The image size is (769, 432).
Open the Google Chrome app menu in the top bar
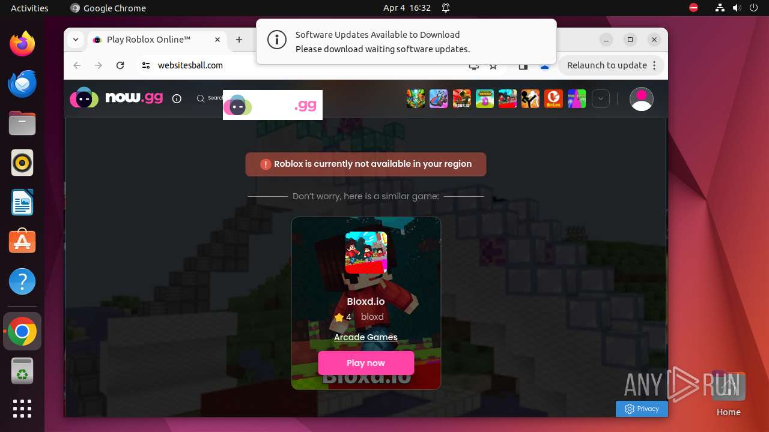tap(108, 8)
